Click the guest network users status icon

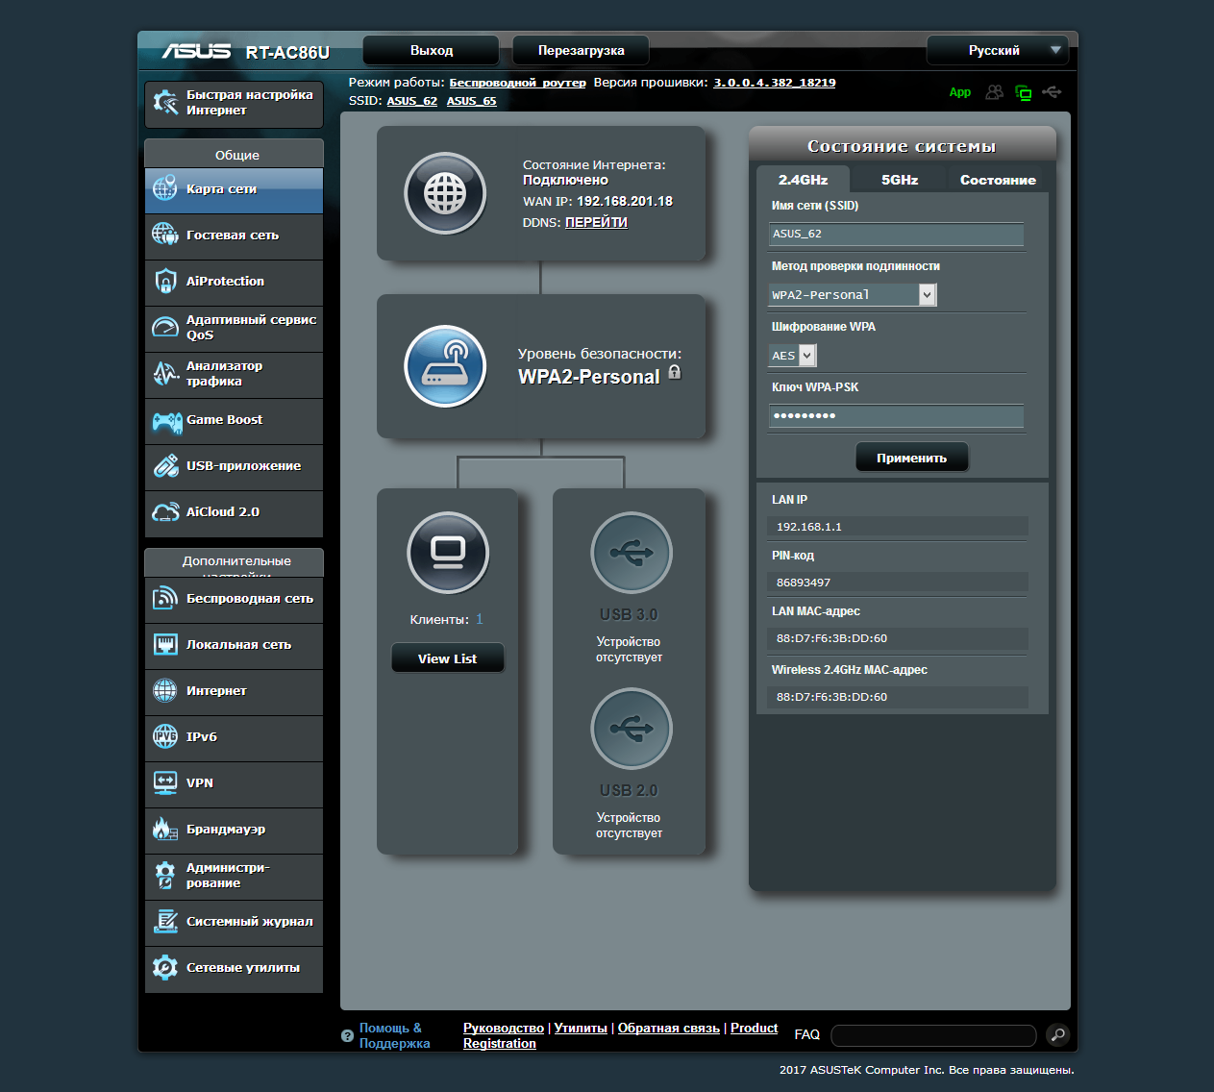tap(995, 92)
